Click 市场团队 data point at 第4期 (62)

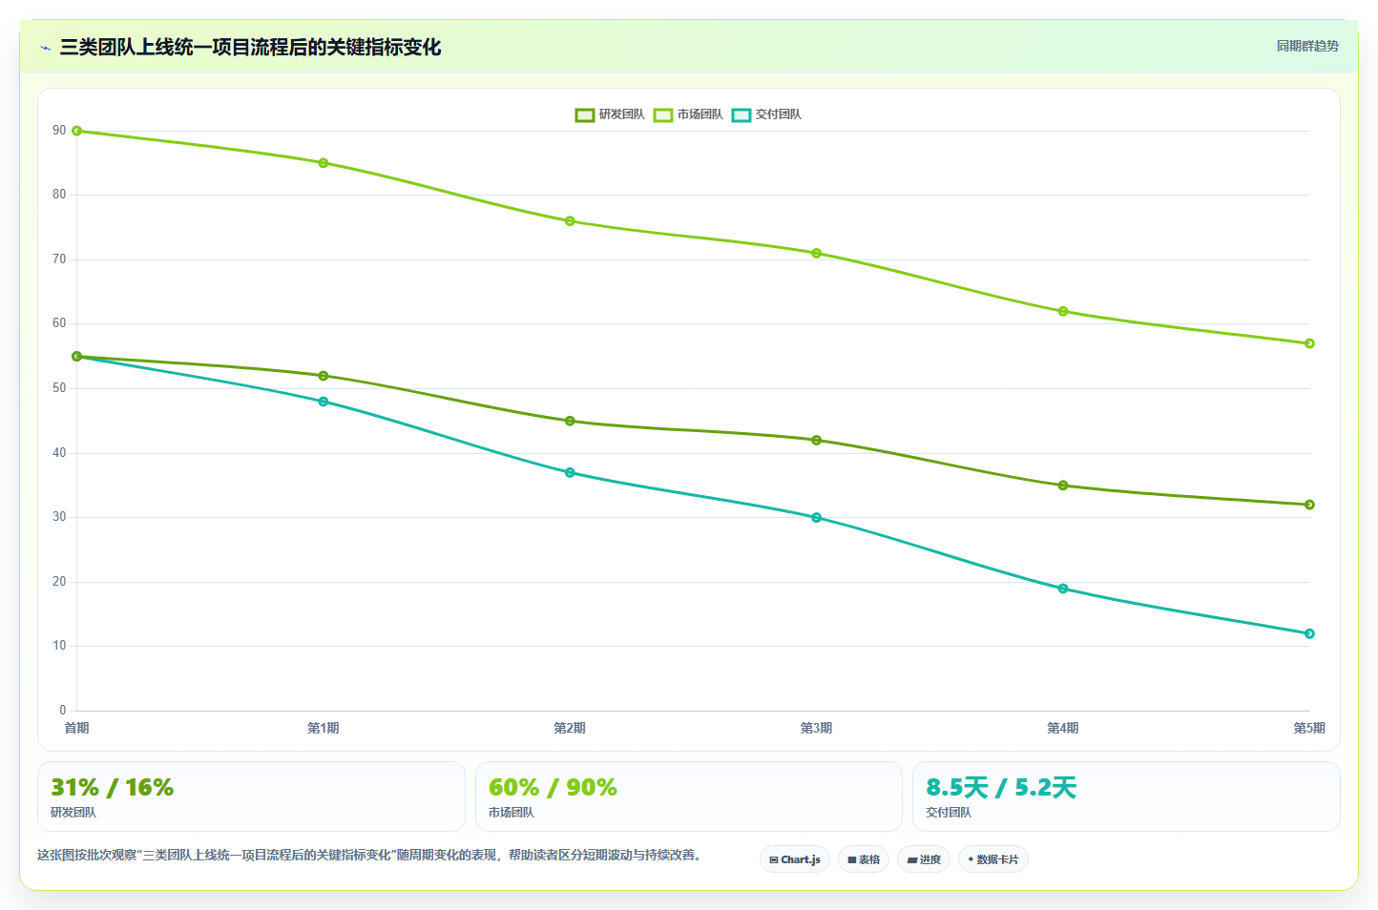(1063, 311)
